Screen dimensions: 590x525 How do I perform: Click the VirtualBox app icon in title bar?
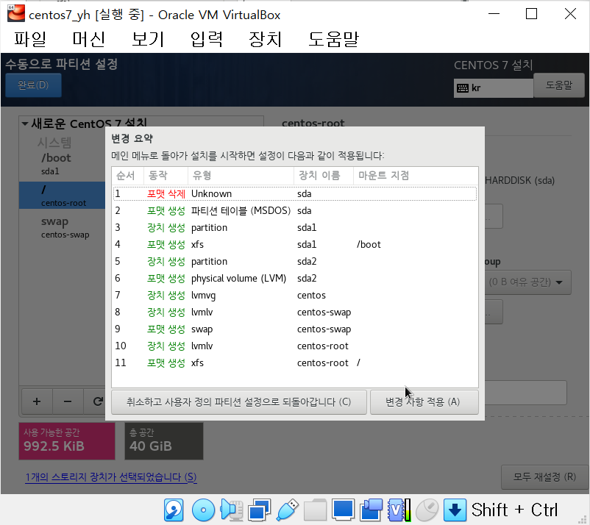(x=16, y=13)
